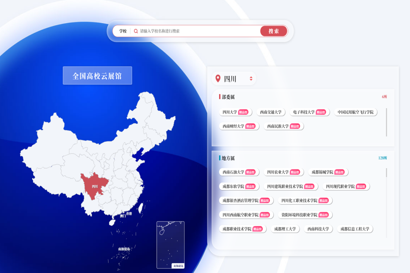Click the 南海诸岛 inset map thumbnail

[171, 245]
